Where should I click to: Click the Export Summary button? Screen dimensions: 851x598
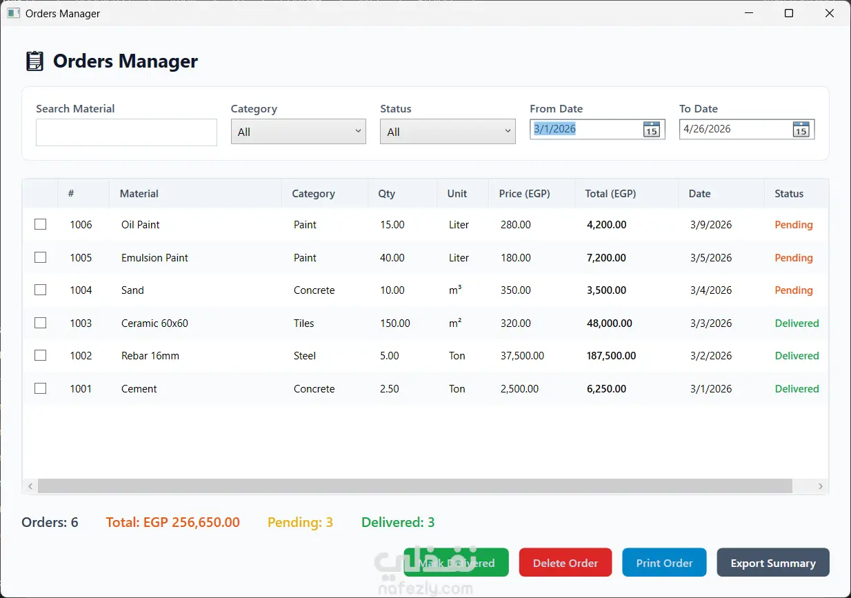[773, 563]
